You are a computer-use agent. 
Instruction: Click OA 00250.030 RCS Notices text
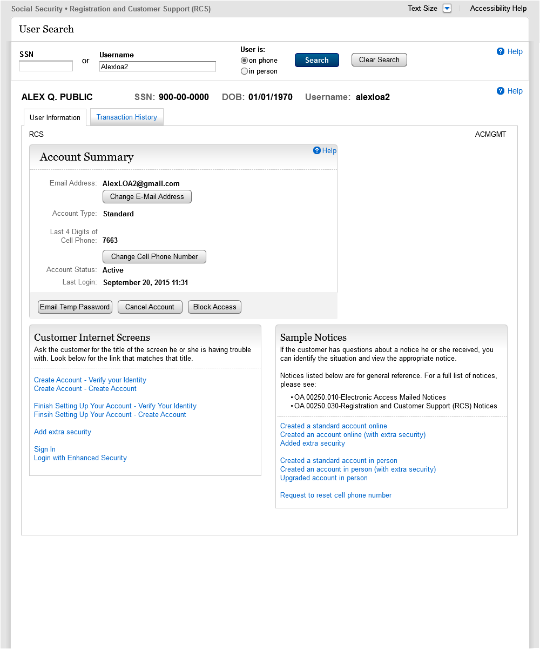(396, 406)
